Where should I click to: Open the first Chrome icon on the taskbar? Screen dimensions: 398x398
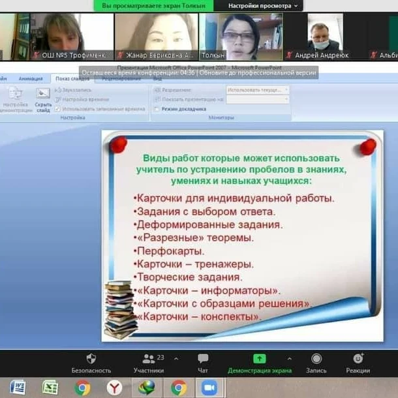82,388
